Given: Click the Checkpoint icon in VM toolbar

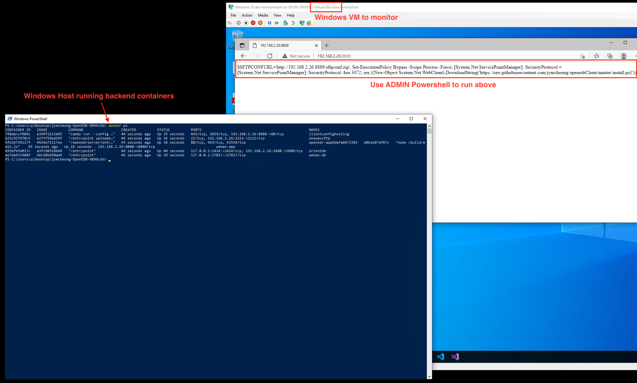Looking at the screenshot, I should (285, 23).
